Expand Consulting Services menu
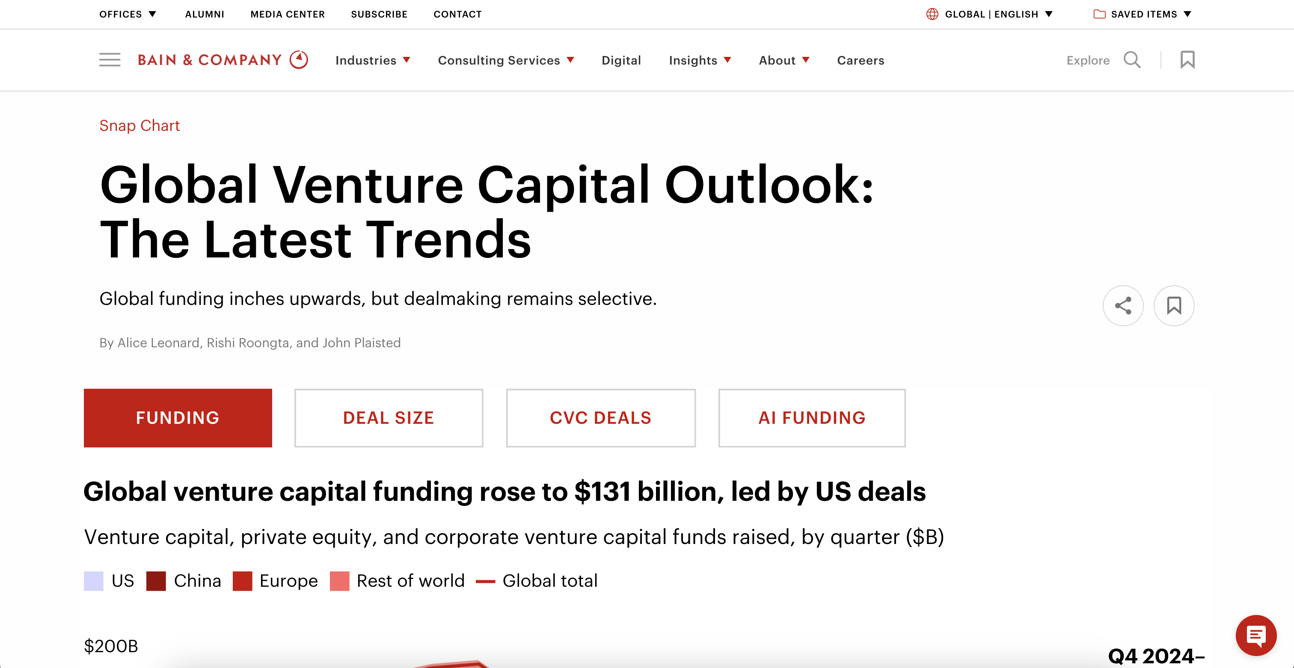The width and height of the screenshot is (1294, 668). [506, 60]
